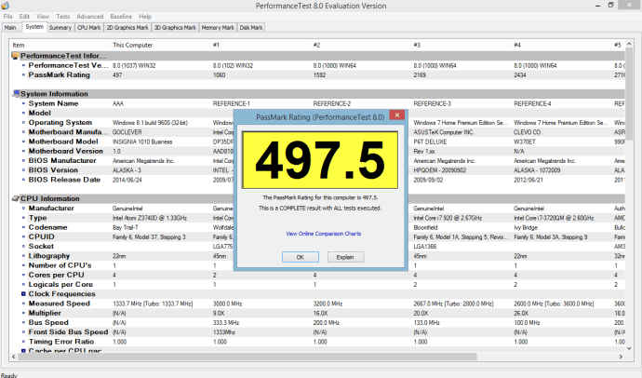Image resolution: width=642 pixels, height=378 pixels.
Task: Click the 'GOCLEVER' manufacturer value
Action: coord(127,132)
